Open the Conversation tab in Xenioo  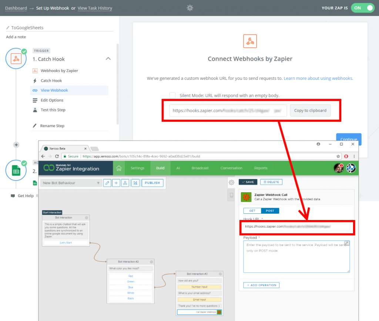(x=231, y=168)
